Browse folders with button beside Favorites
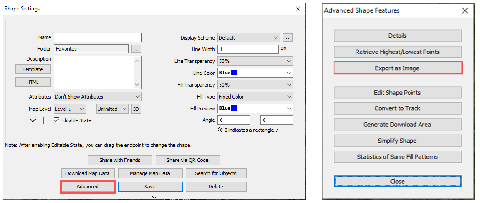 point(136,49)
